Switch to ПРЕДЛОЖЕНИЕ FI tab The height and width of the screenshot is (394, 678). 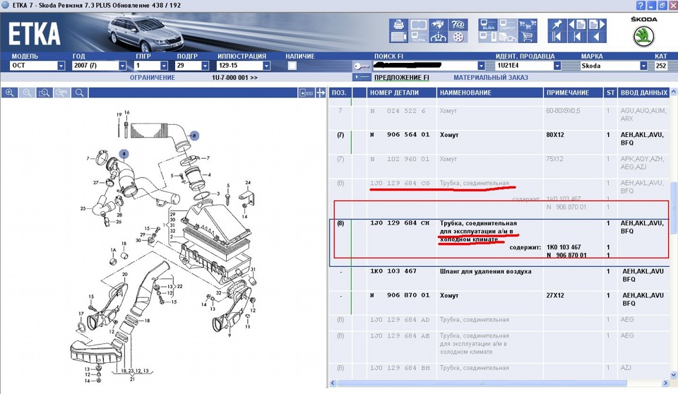coord(402,78)
